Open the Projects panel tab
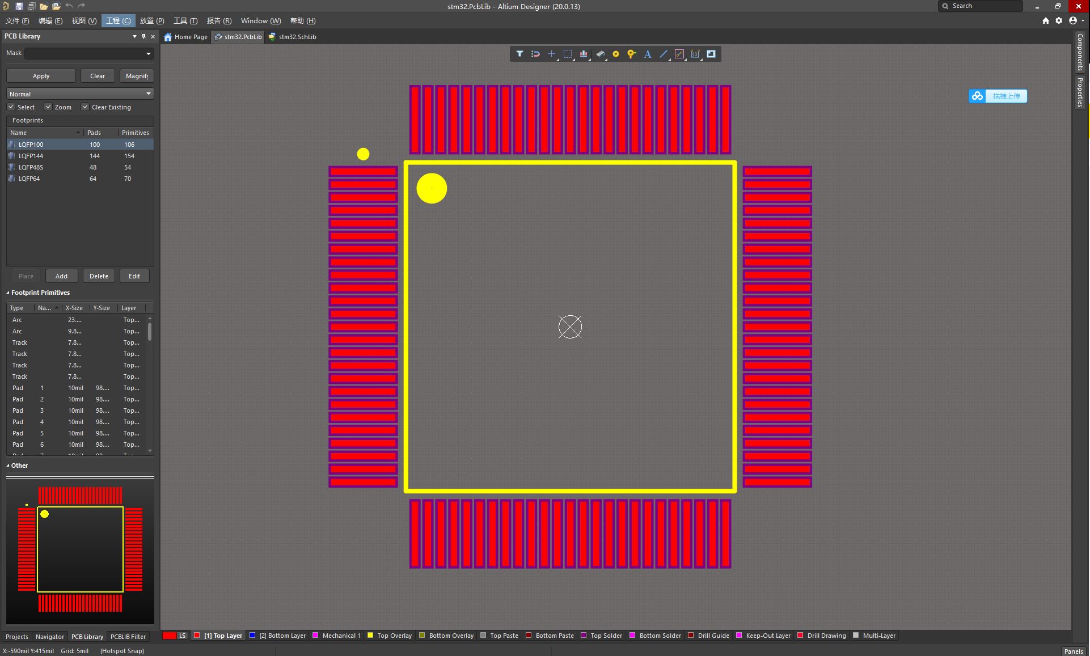Screen dimensions: 1090x656 [x=16, y=637]
